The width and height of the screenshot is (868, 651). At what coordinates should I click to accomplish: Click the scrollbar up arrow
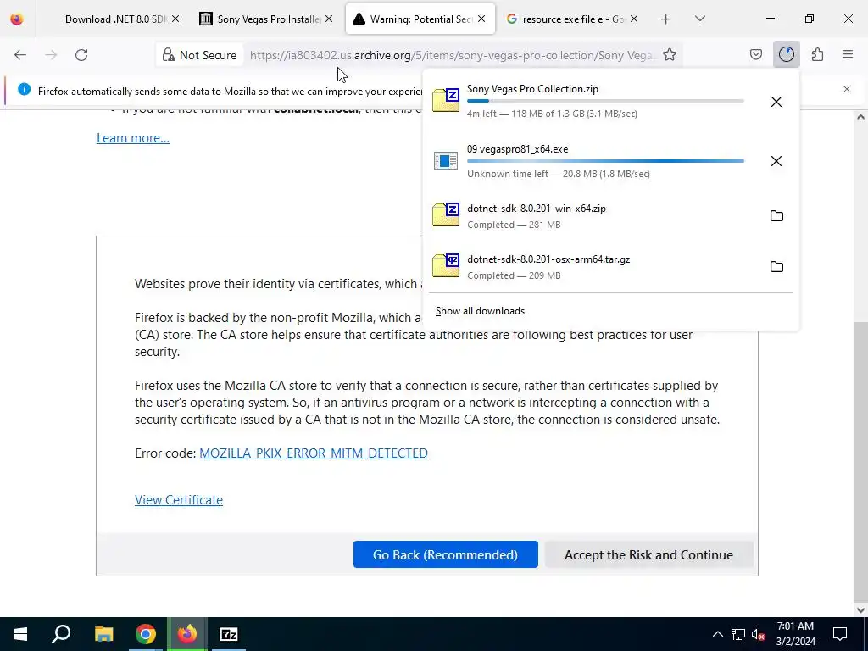pyautogui.click(x=860, y=117)
